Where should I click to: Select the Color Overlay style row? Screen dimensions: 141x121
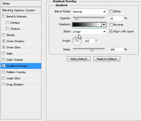pyautogui.click(x=21, y=60)
